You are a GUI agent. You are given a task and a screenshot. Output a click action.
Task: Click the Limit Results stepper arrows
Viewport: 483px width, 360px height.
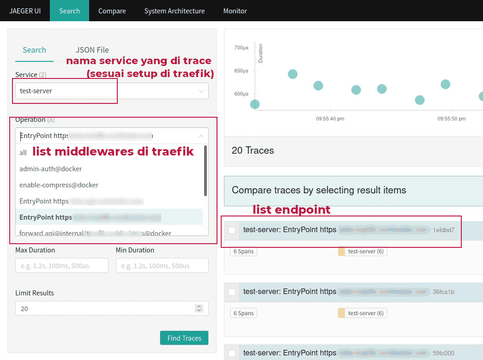(199, 308)
